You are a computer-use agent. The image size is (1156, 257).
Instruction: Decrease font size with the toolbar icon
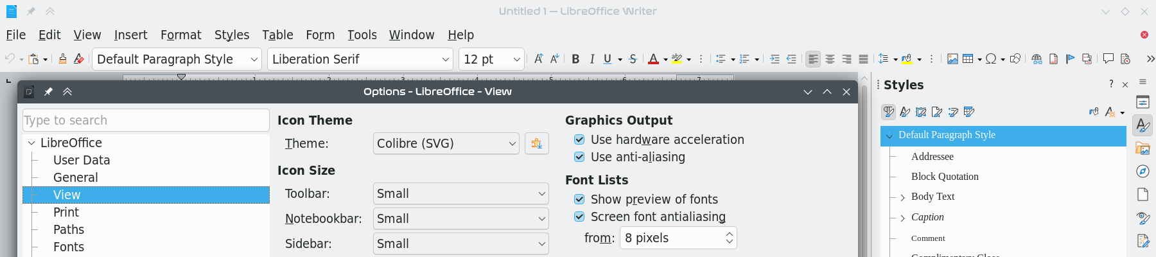point(555,59)
